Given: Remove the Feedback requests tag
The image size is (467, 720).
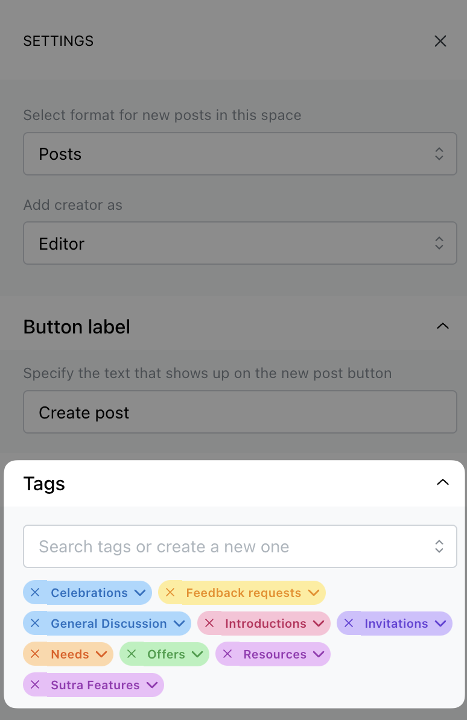Looking at the screenshot, I should tap(170, 592).
